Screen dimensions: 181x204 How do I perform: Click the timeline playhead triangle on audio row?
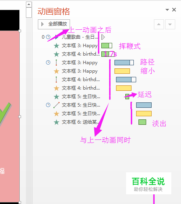(x=103, y=37)
